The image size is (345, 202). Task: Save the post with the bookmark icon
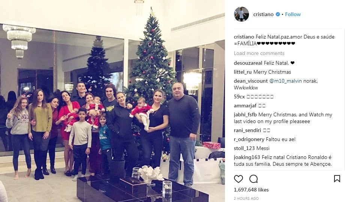click(x=337, y=179)
